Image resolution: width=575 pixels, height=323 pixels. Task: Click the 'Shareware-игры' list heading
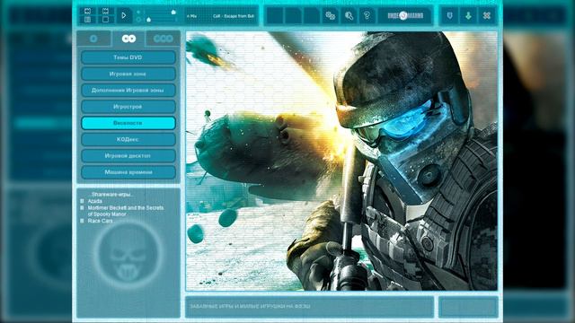[x=111, y=195]
